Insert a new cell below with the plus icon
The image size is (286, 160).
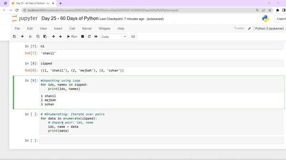click(x=22, y=36)
